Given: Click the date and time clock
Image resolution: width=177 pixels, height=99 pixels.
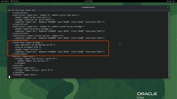Looking at the screenshot, I should 88,1.
